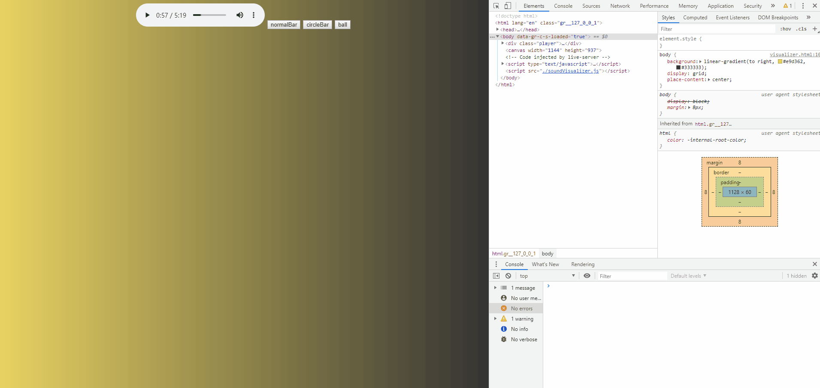
Task: Activate the inspect element picker tool
Action: tap(496, 6)
